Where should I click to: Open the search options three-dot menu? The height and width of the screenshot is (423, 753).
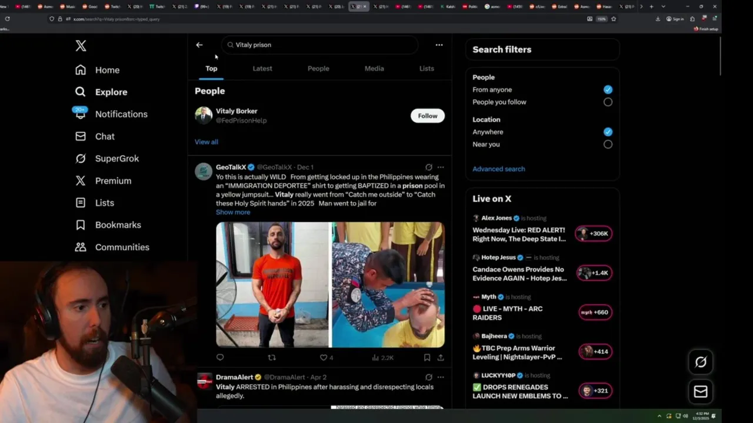[x=439, y=45]
